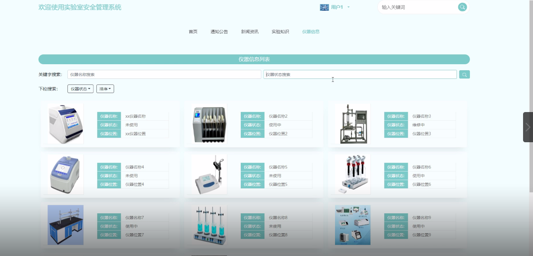The width and height of the screenshot is (533, 256).
Task: Open the 仪器状态 dropdown
Action: [x=80, y=89]
